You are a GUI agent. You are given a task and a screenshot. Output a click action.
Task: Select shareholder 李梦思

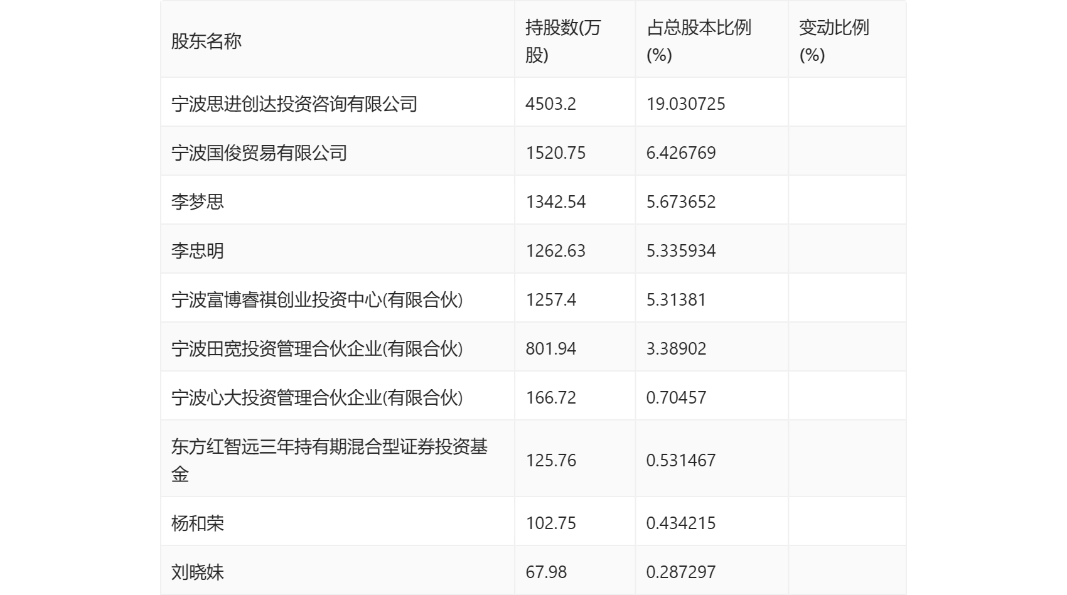click(x=198, y=201)
